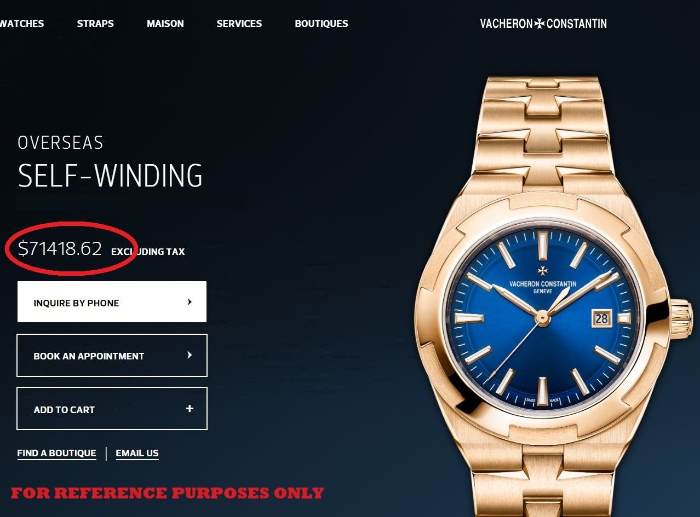The height and width of the screenshot is (517, 700).
Task: Click Book an Appointment button
Action: (112, 356)
